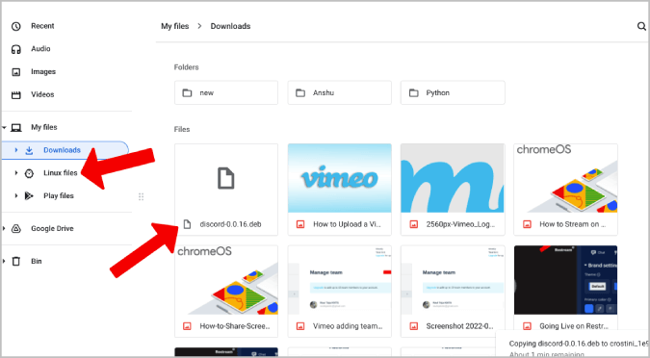This screenshot has height=358, width=650.
Task: Collapse the My files tree arrow
Action: pos(4,128)
